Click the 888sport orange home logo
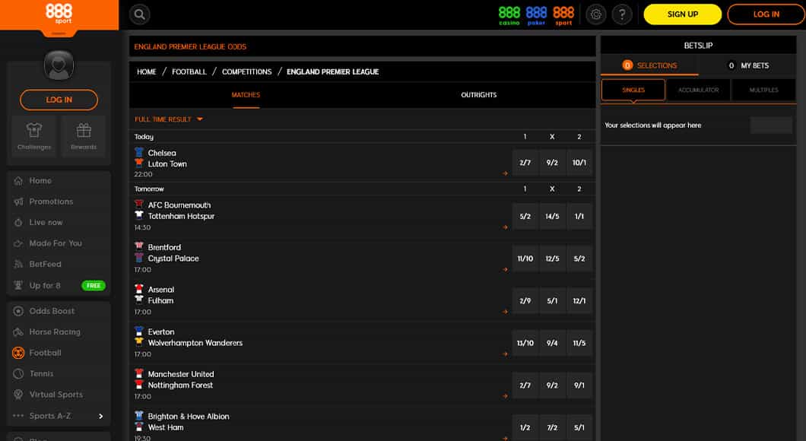This screenshot has height=441, width=806. [x=59, y=15]
